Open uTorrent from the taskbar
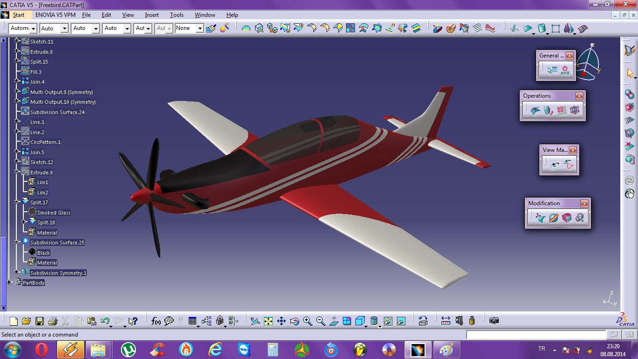The image size is (638, 359). [128, 350]
